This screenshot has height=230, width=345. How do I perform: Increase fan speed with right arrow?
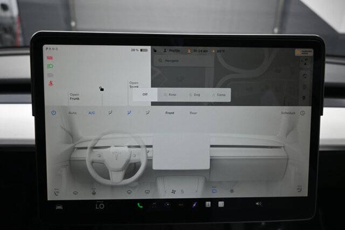tap(196, 192)
